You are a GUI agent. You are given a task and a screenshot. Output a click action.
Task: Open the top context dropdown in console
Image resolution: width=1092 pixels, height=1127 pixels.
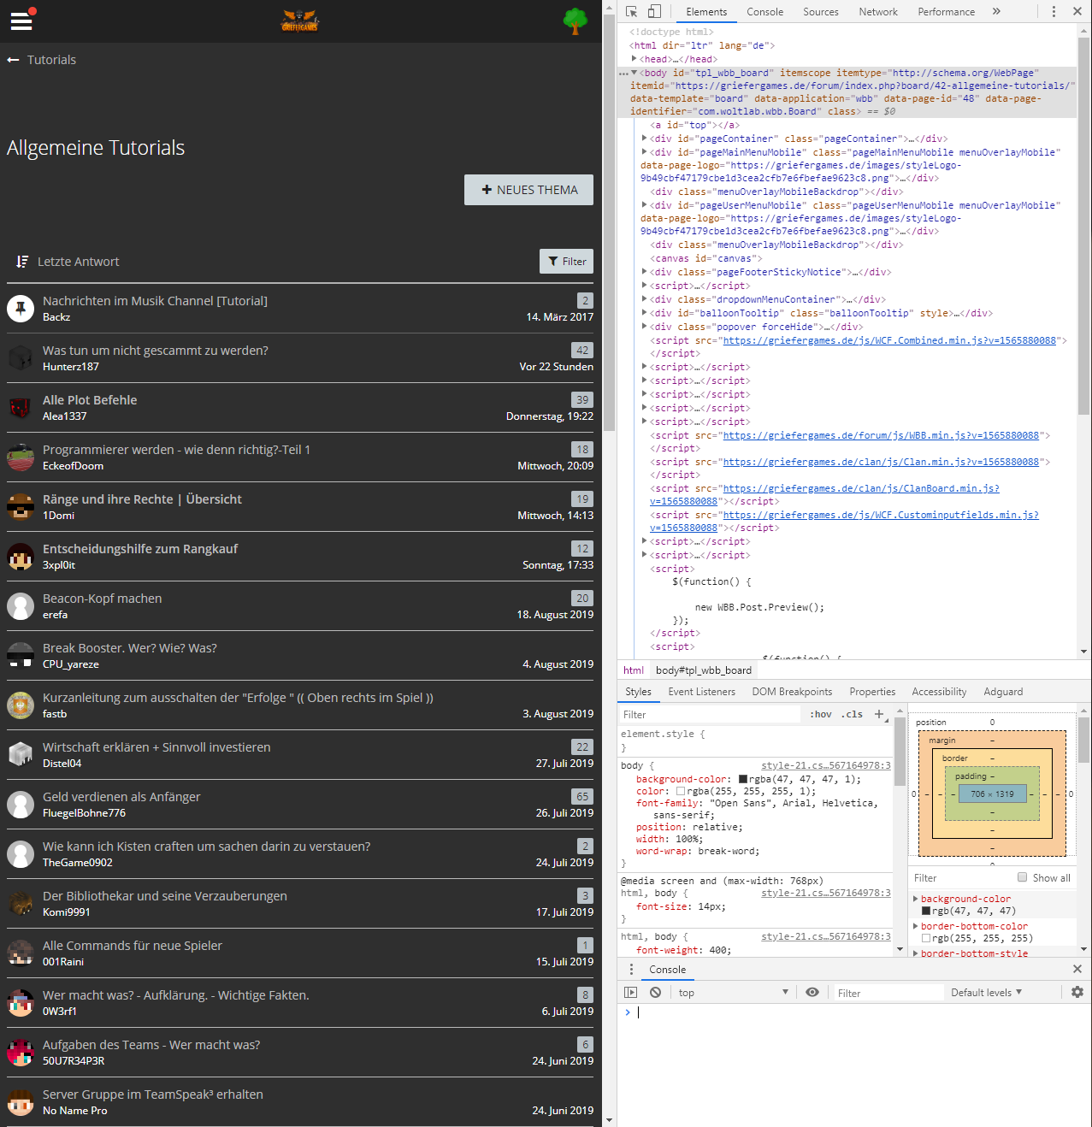pos(734,993)
